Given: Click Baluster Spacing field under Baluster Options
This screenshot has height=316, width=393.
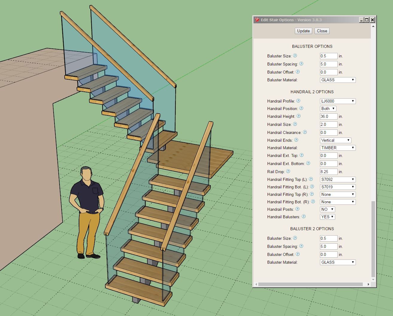Looking at the screenshot, I should [x=329, y=64].
